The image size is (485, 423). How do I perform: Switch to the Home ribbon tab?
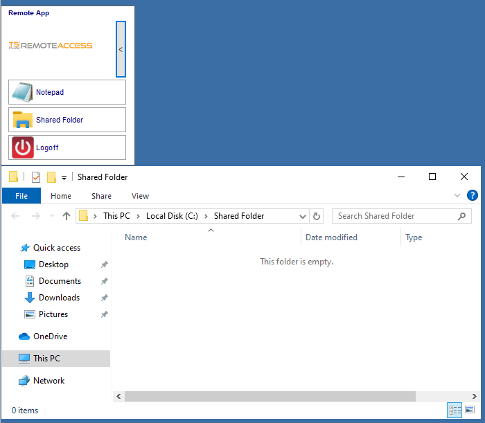(x=61, y=196)
